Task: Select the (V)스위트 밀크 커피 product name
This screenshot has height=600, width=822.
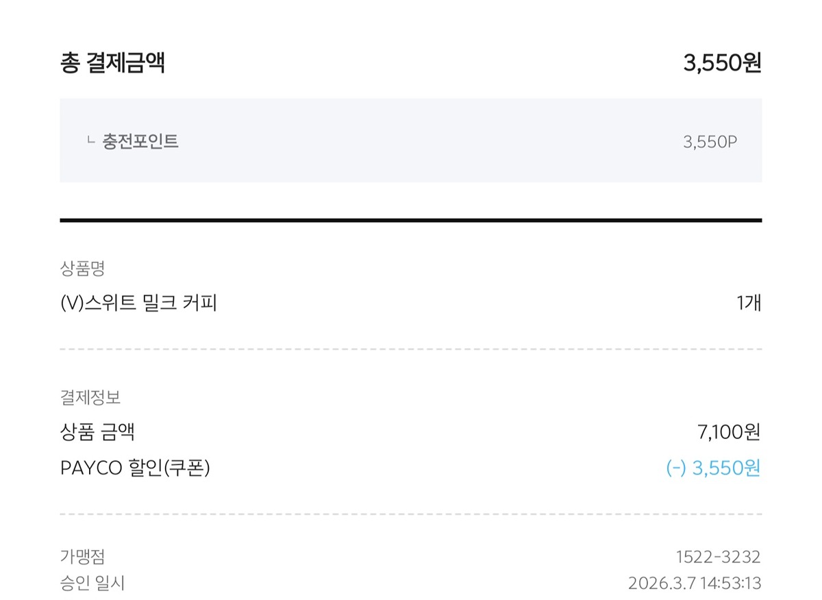Action: [138, 302]
